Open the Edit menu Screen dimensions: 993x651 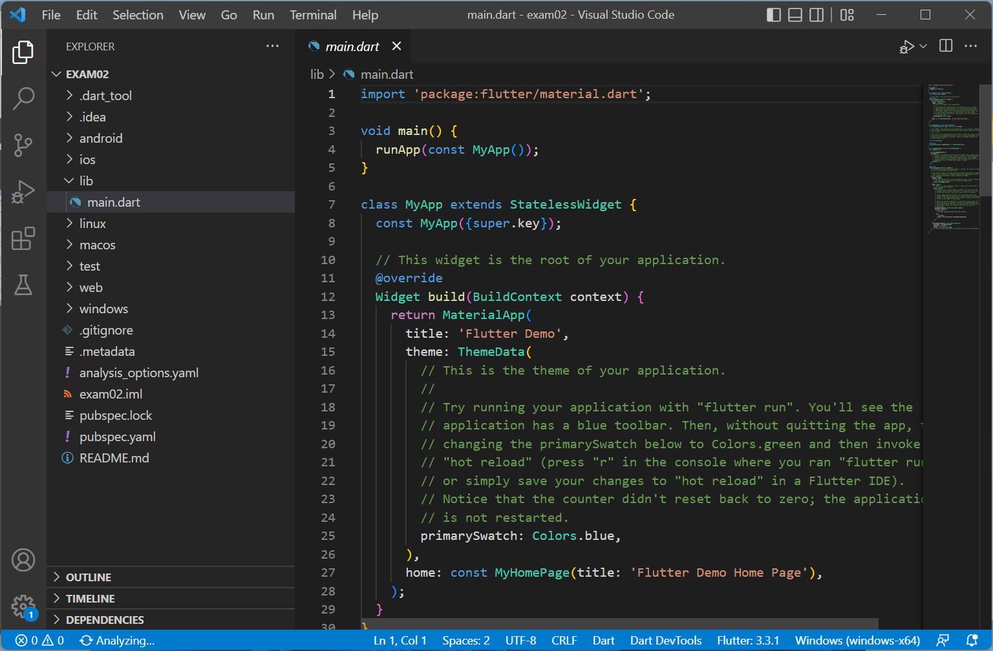coord(87,15)
